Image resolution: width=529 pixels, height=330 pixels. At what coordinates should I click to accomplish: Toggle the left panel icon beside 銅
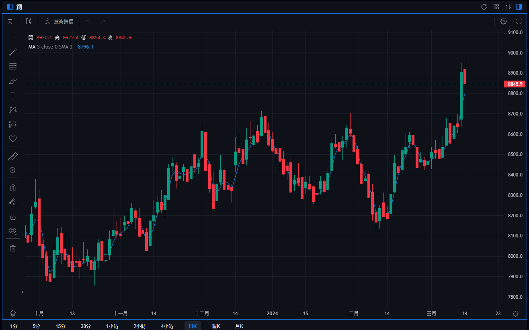[10, 7]
